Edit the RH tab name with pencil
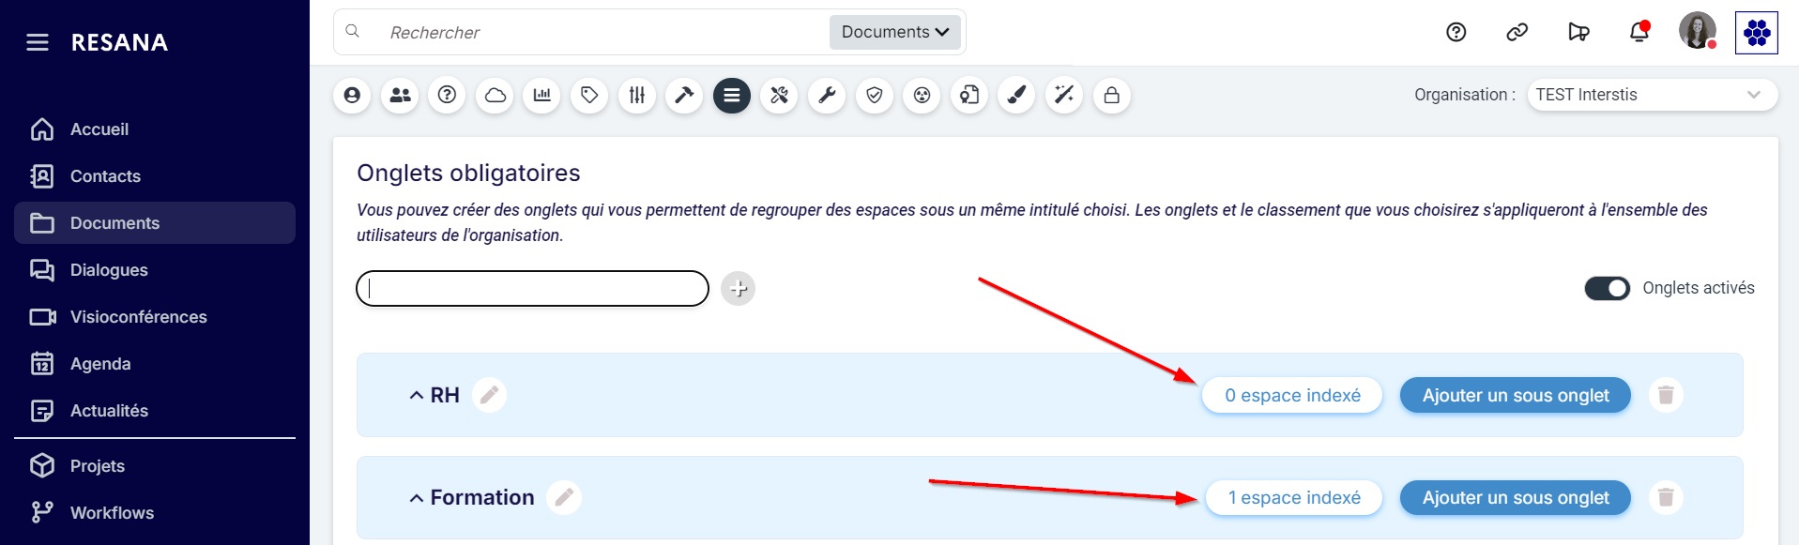 (489, 395)
